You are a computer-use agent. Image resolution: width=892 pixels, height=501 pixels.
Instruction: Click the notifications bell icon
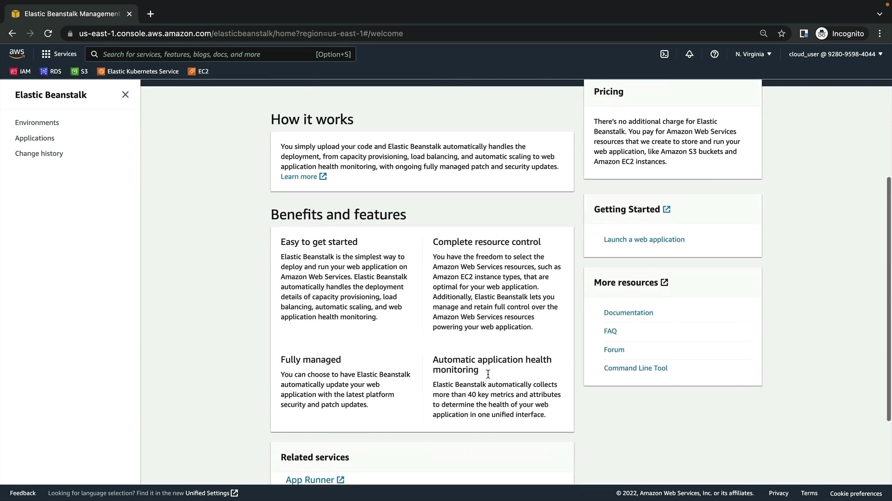coord(689,54)
